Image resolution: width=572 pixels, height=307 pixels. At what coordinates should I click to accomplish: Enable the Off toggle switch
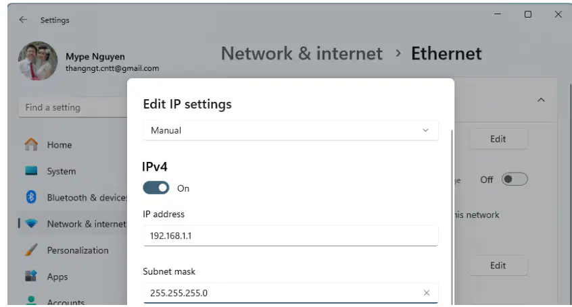515,179
